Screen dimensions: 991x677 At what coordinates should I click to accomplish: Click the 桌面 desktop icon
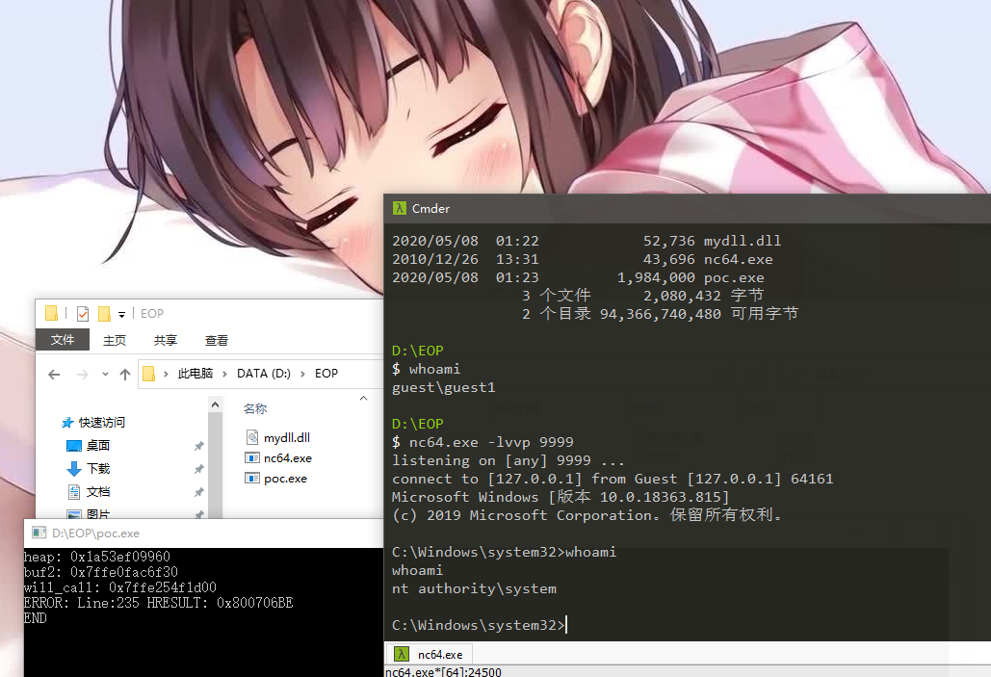[x=74, y=446]
